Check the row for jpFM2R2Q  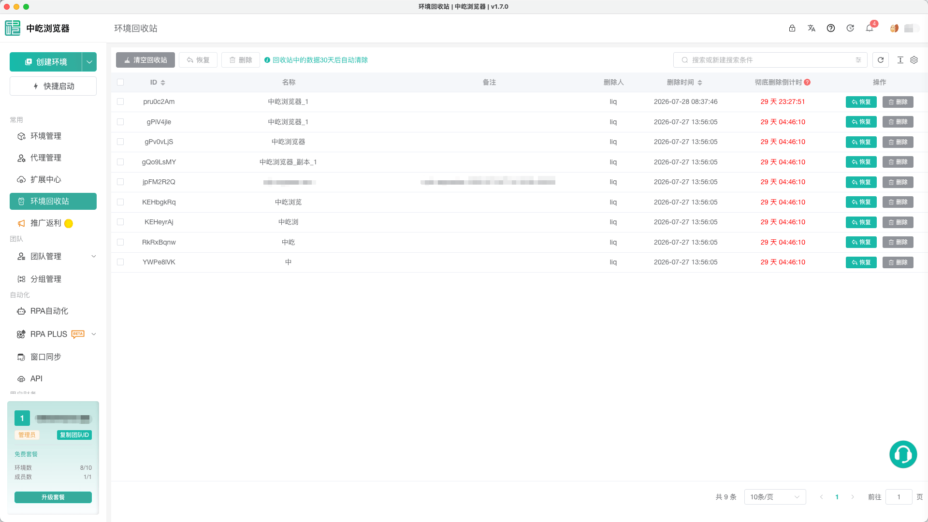[120, 182]
